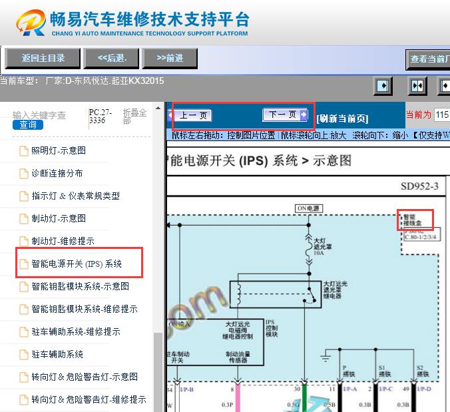The height and width of the screenshot is (412, 450).
Task: Click the 输入关键字查 keyword search field
Action: (x=39, y=115)
